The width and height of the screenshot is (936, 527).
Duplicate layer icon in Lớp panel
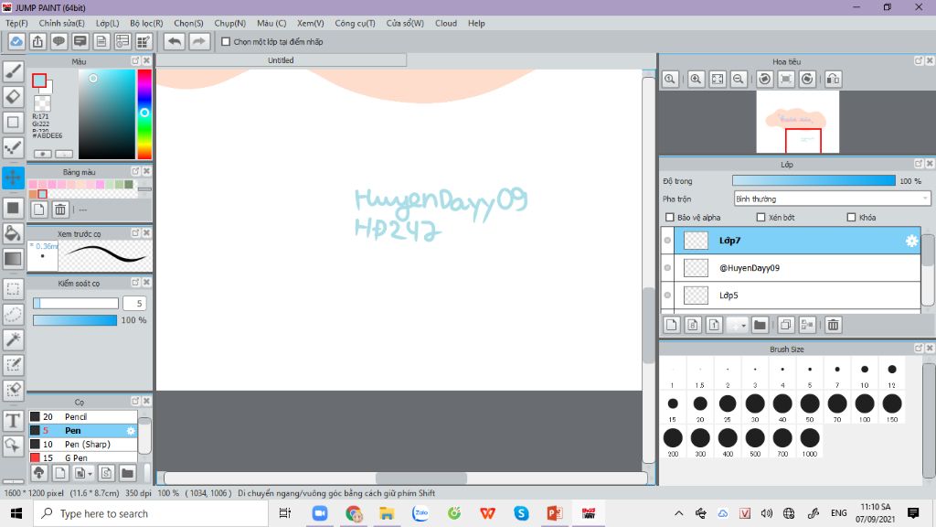pyautogui.click(x=785, y=325)
